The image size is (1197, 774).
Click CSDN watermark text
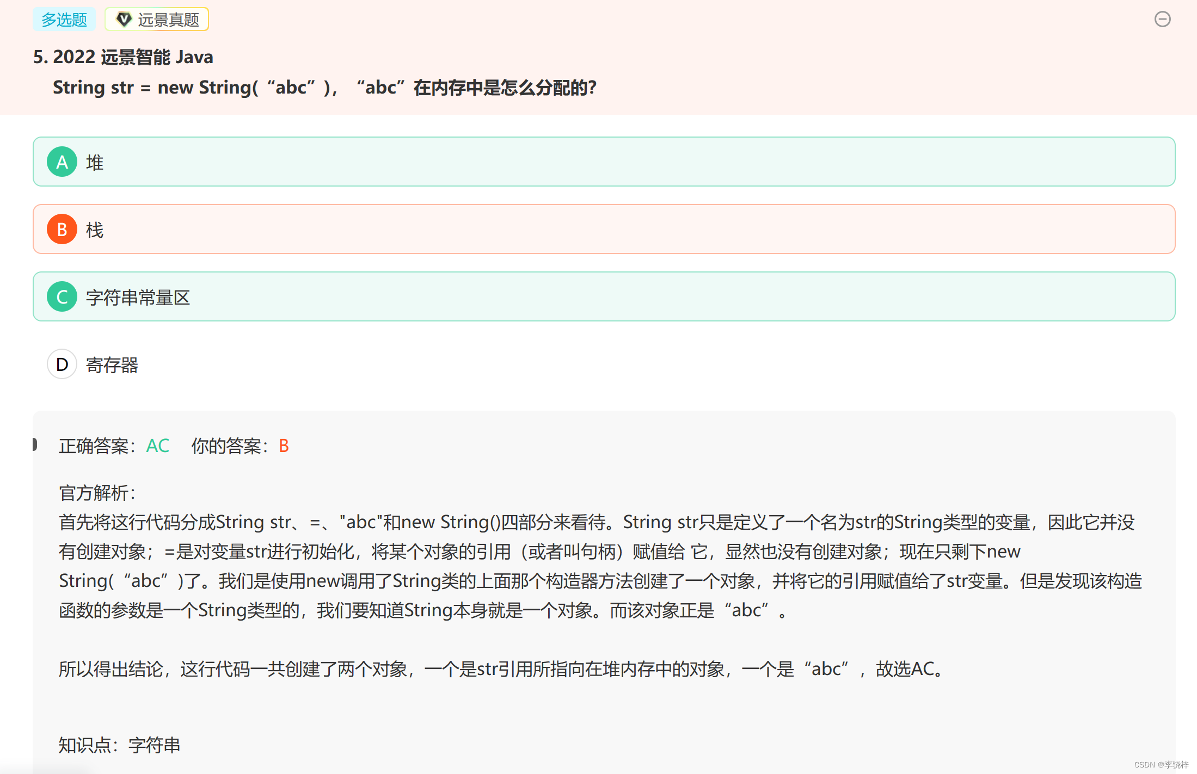point(1161,764)
